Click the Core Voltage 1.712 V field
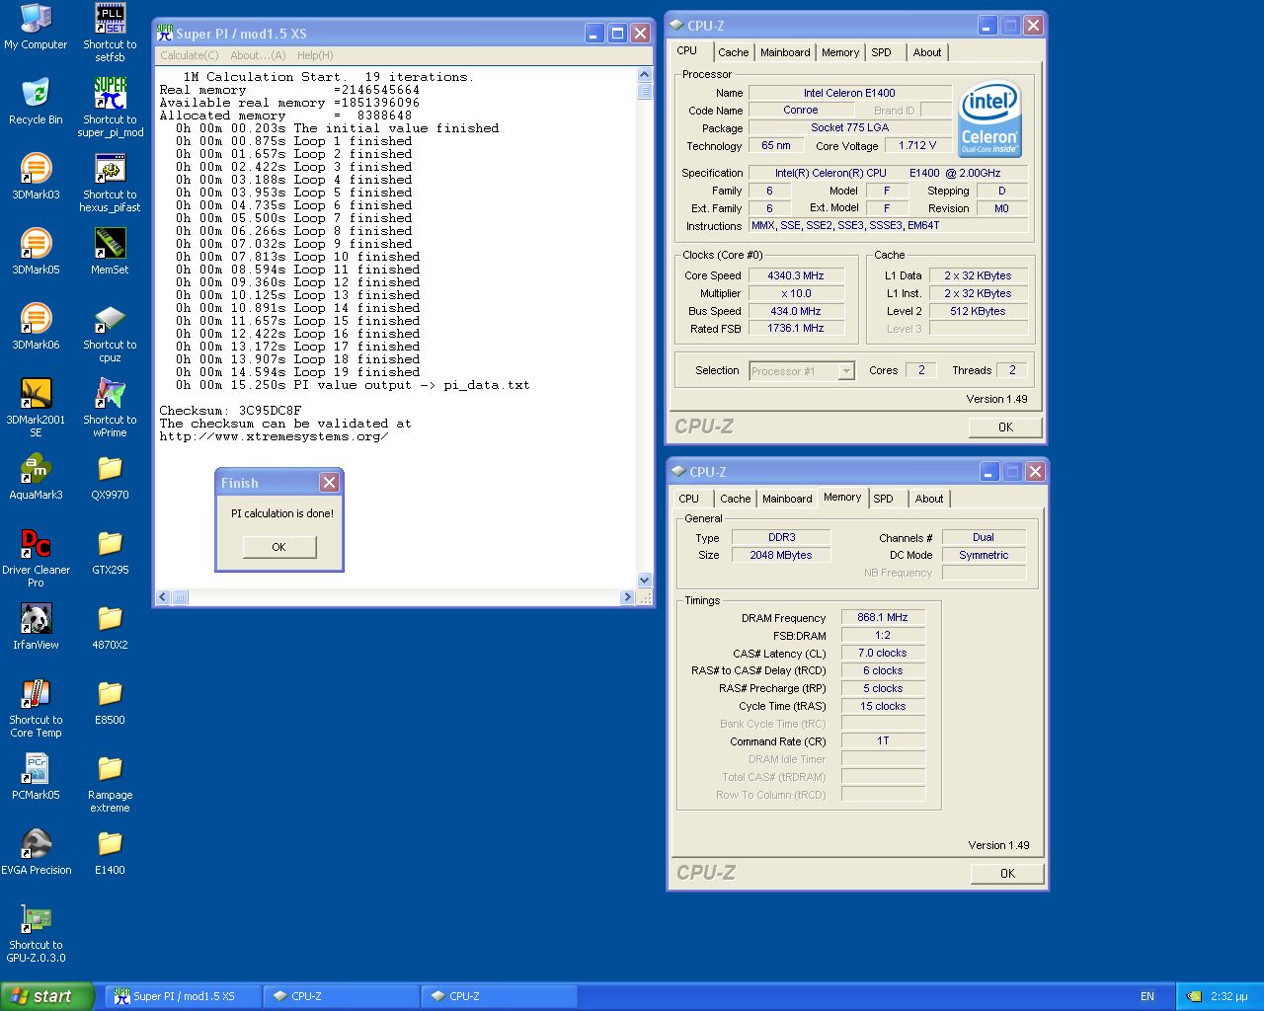 coord(917,145)
